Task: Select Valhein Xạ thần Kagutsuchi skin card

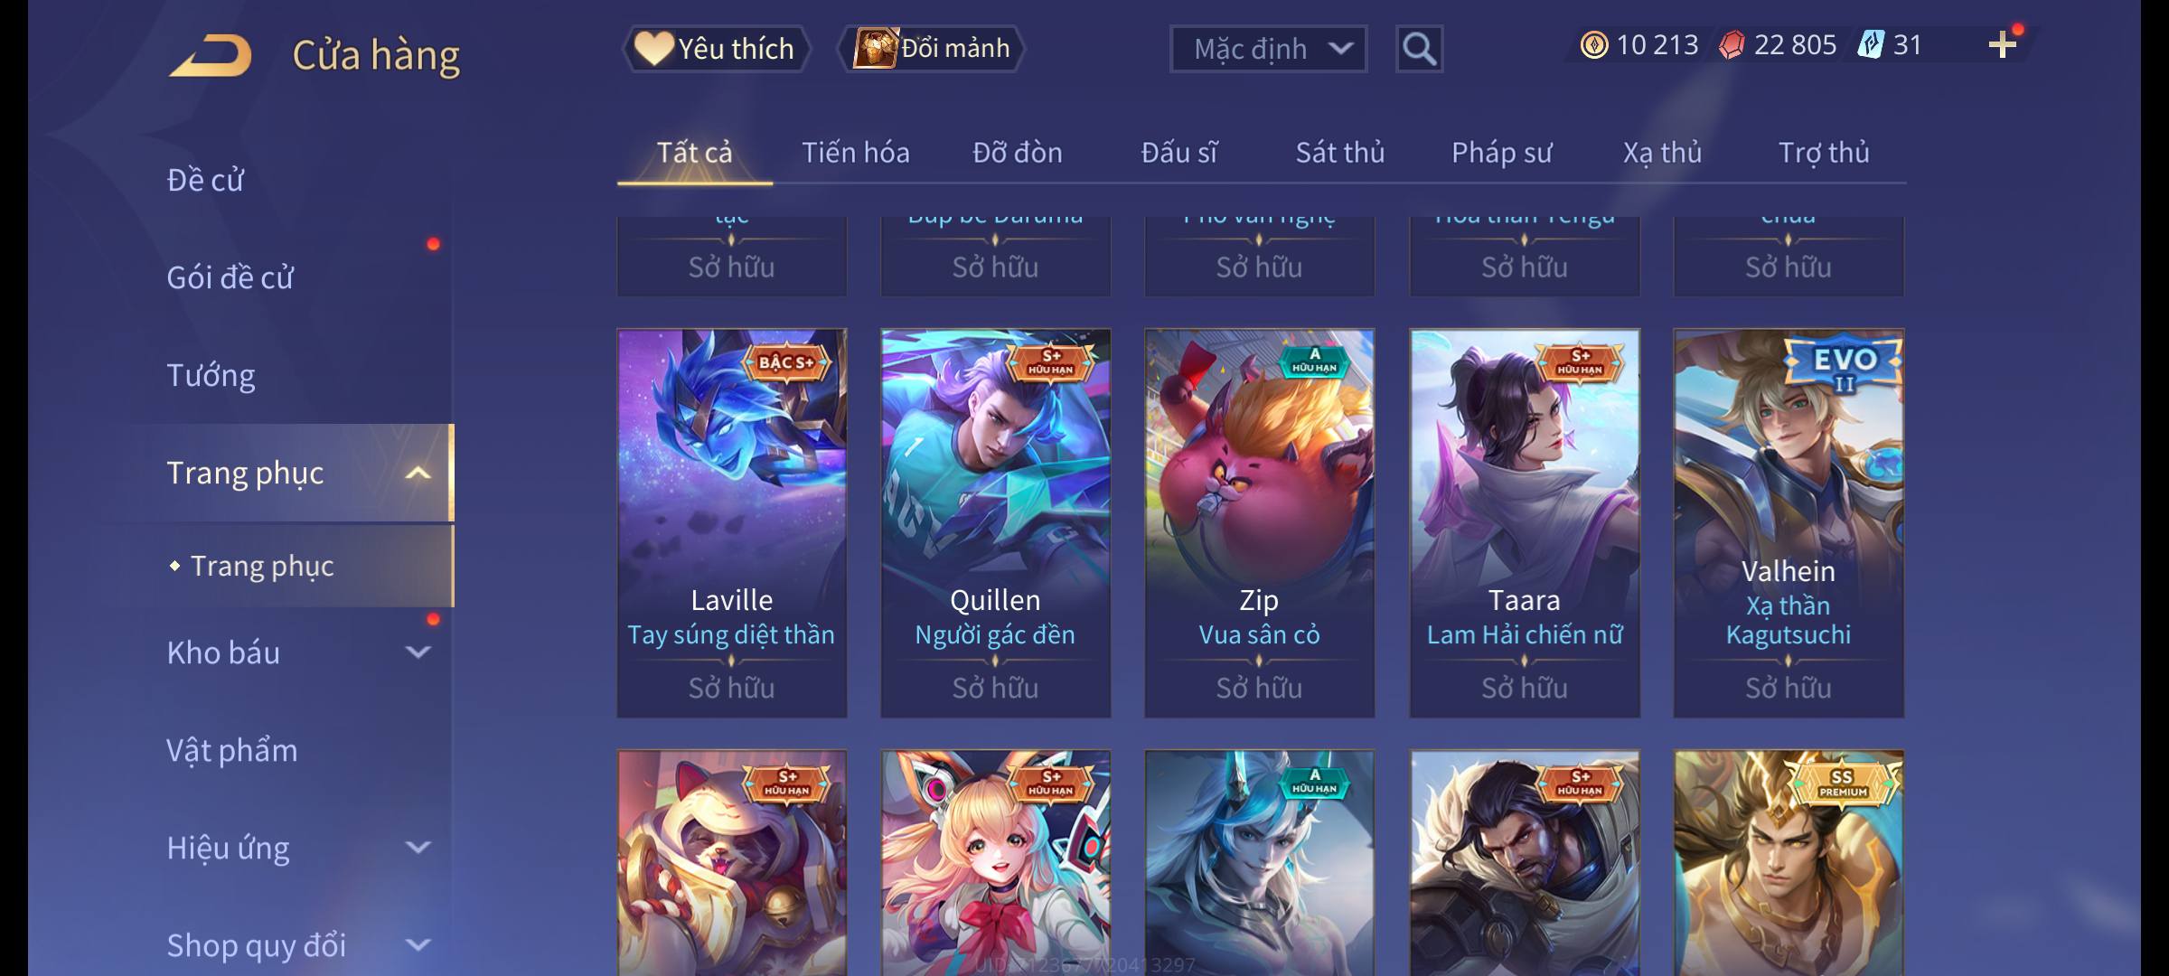Action: click(x=1789, y=523)
